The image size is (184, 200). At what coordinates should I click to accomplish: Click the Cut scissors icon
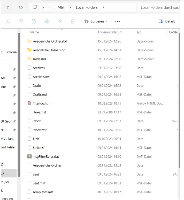coord(8,21)
